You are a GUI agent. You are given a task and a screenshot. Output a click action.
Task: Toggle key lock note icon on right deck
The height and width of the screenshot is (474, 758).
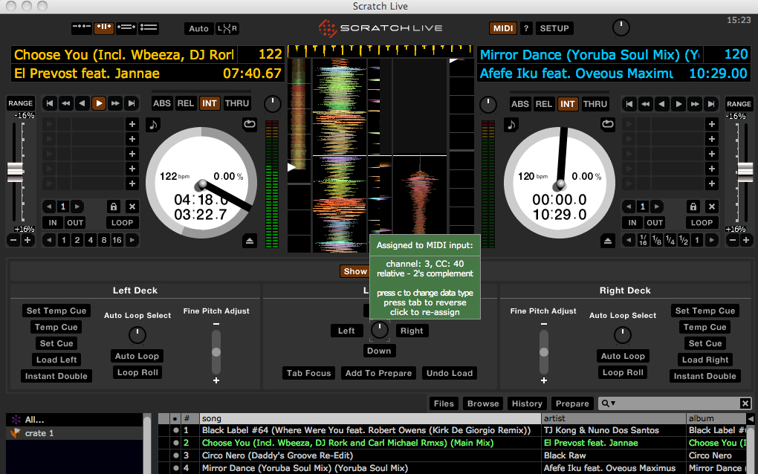click(511, 125)
